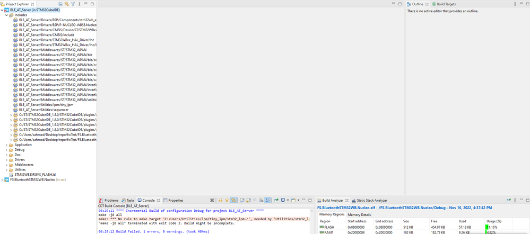Viewport: 530px width, 234px height.
Task: Open Project Explorer view menu (three dots)
Action: tap(80, 4)
